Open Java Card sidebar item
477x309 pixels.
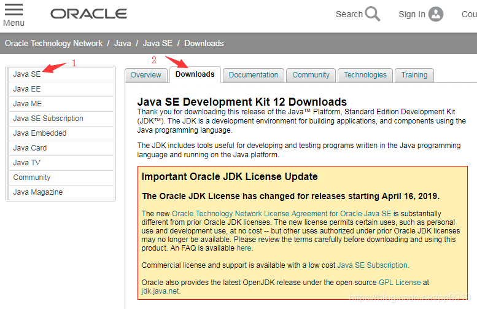tap(61, 148)
